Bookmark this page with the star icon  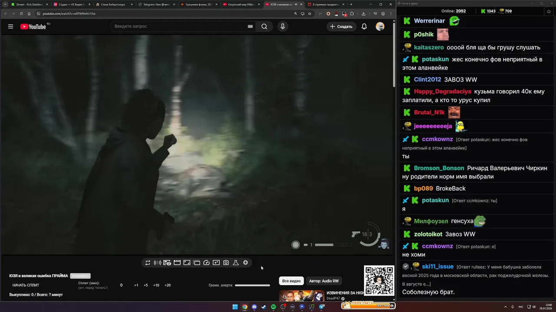310,13
